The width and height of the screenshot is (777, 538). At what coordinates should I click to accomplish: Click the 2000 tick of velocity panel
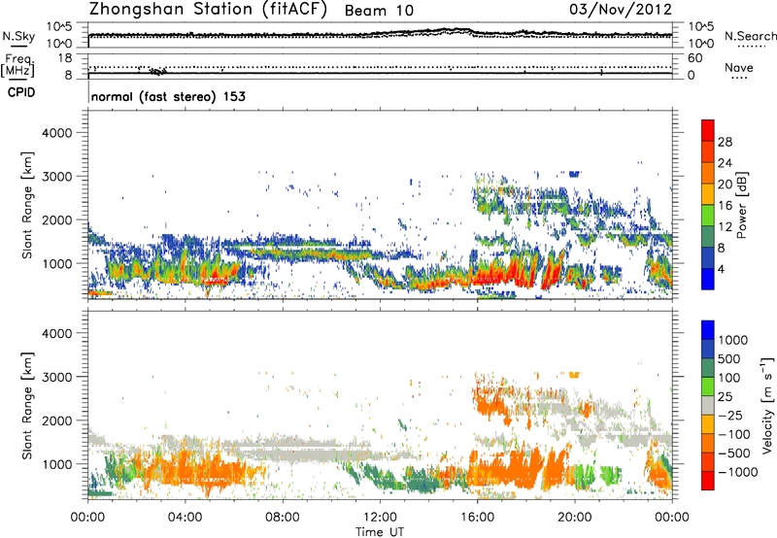coord(56,420)
